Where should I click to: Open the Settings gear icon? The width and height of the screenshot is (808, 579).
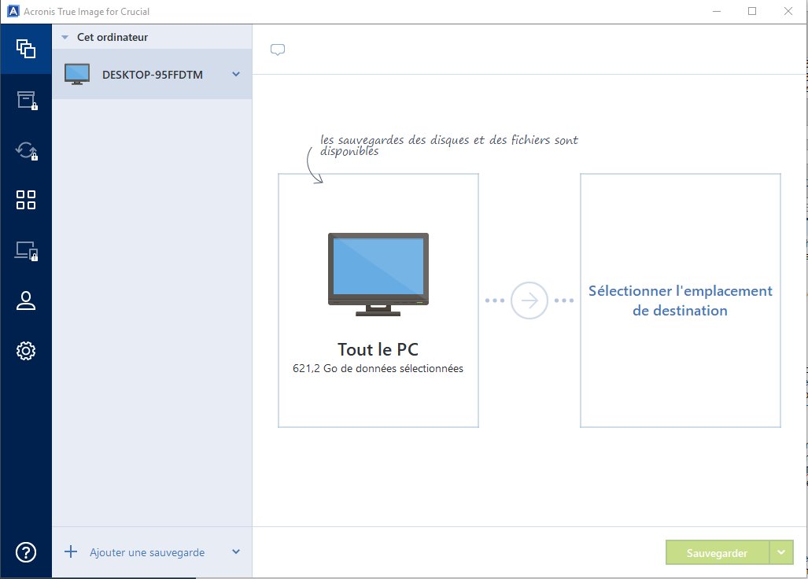tap(26, 351)
